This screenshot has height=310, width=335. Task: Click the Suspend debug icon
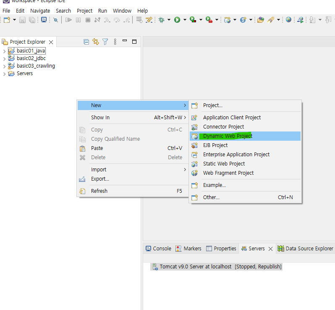pos(78,20)
